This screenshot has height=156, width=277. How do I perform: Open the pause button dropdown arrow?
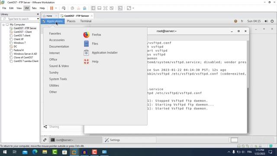(56, 8)
